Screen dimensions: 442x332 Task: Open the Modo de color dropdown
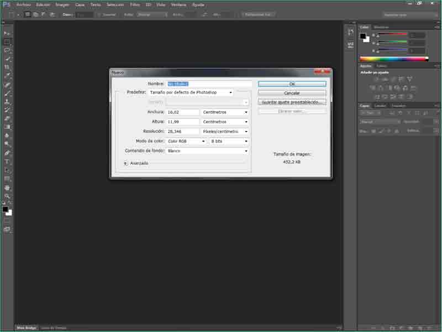click(x=185, y=141)
